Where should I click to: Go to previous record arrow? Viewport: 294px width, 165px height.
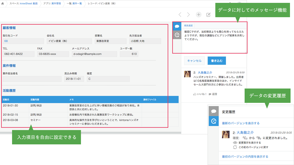[180, 15]
